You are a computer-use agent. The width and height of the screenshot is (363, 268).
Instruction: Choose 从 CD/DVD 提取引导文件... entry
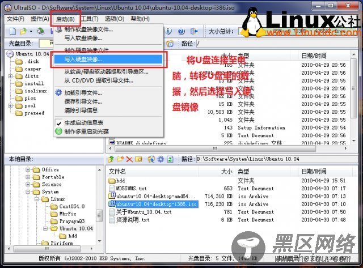coord(108,80)
